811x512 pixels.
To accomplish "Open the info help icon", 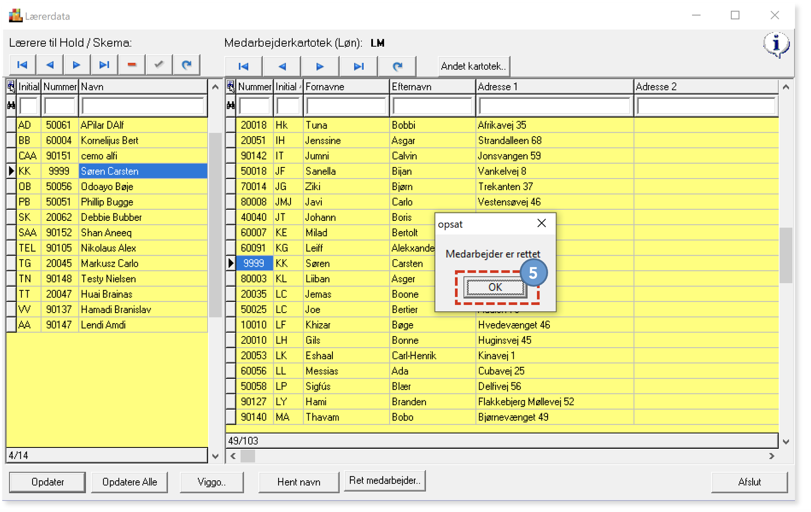I will pyautogui.click(x=776, y=45).
